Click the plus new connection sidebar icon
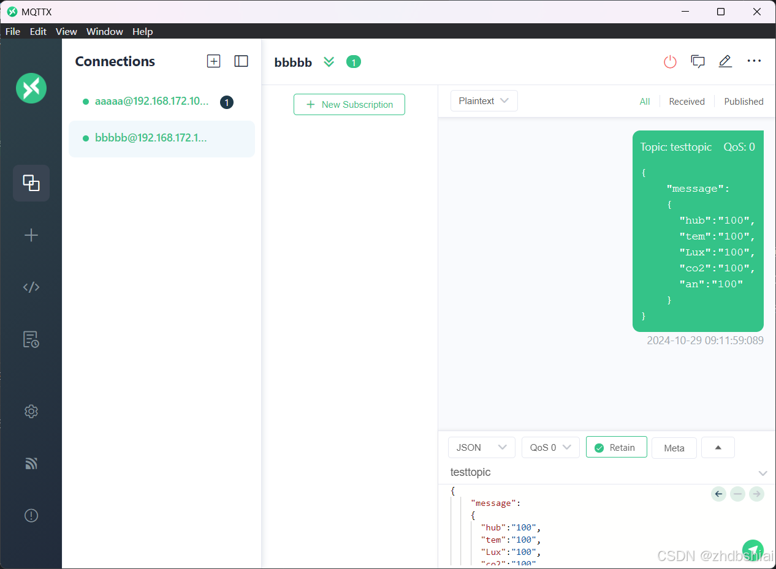 pos(31,235)
